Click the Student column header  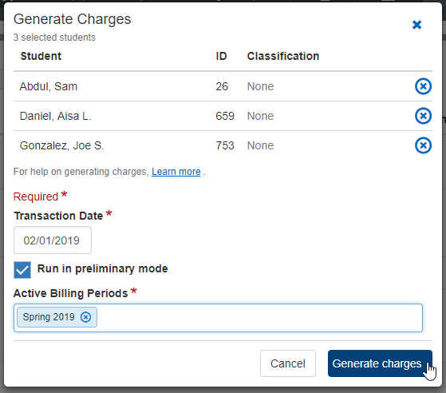click(41, 56)
